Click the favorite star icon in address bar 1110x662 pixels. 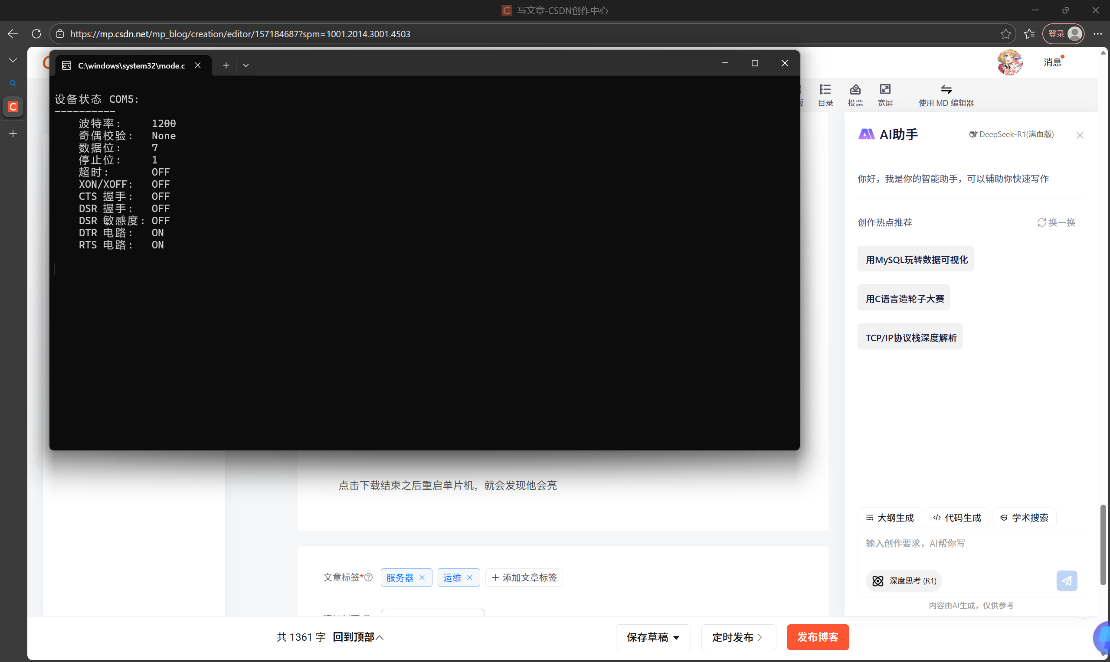click(1005, 34)
